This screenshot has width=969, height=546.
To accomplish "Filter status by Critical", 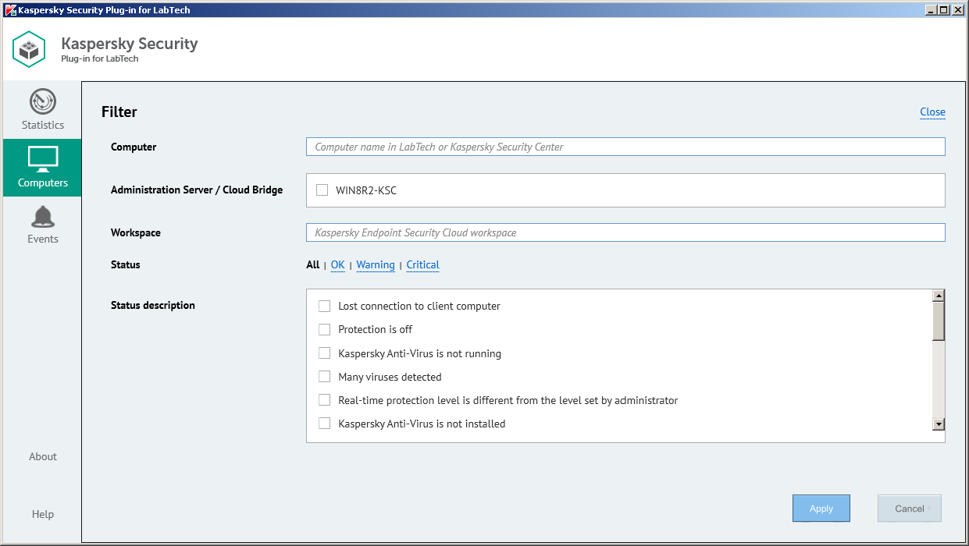I will pos(422,265).
